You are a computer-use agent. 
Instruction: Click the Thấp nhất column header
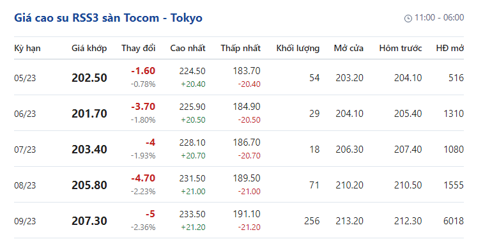click(241, 49)
